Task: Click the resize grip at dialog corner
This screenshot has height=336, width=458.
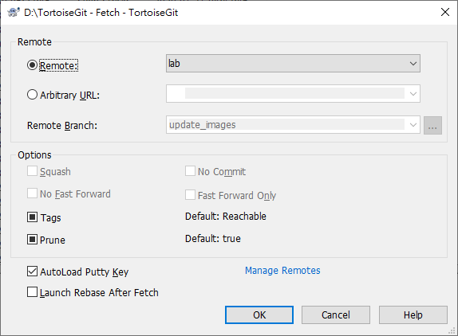Action: tap(452, 330)
